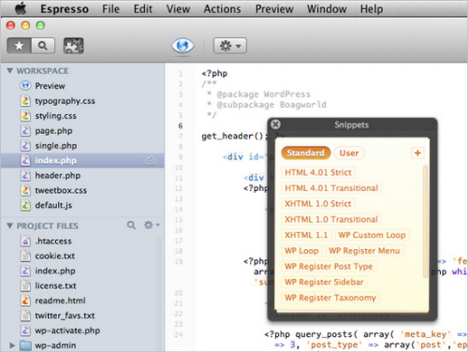This screenshot has width=468, height=352.
Task: Open the Actions menu
Action: (x=222, y=9)
